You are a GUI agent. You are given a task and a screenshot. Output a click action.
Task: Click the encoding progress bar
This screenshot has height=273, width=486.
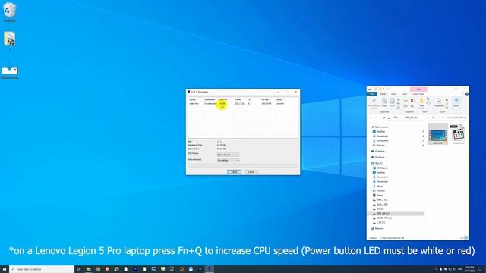pos(243,166)
